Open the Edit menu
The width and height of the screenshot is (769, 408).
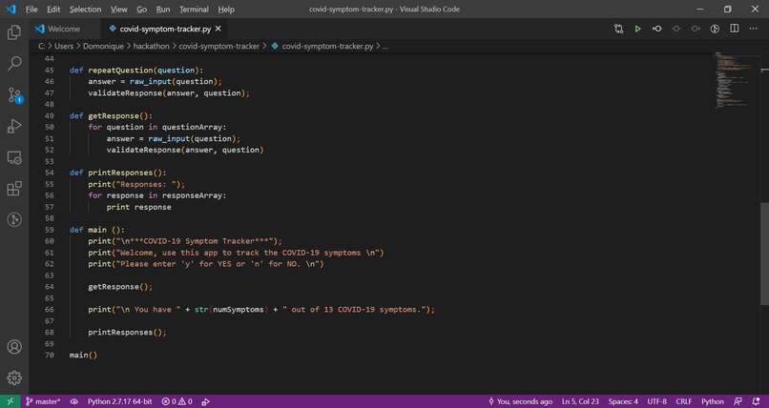point(53,10)
